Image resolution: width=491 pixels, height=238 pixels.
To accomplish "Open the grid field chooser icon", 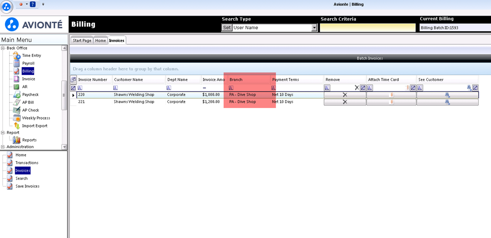I will tap(74, 79).
